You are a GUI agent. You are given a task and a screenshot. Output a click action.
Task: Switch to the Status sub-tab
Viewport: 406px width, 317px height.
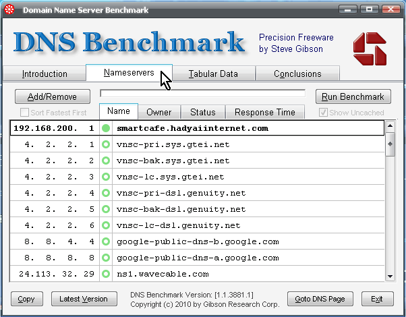pos(203,112)
